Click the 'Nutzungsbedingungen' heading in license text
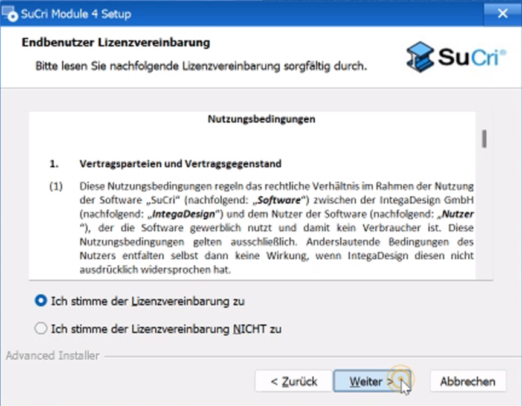 [262, 119]
